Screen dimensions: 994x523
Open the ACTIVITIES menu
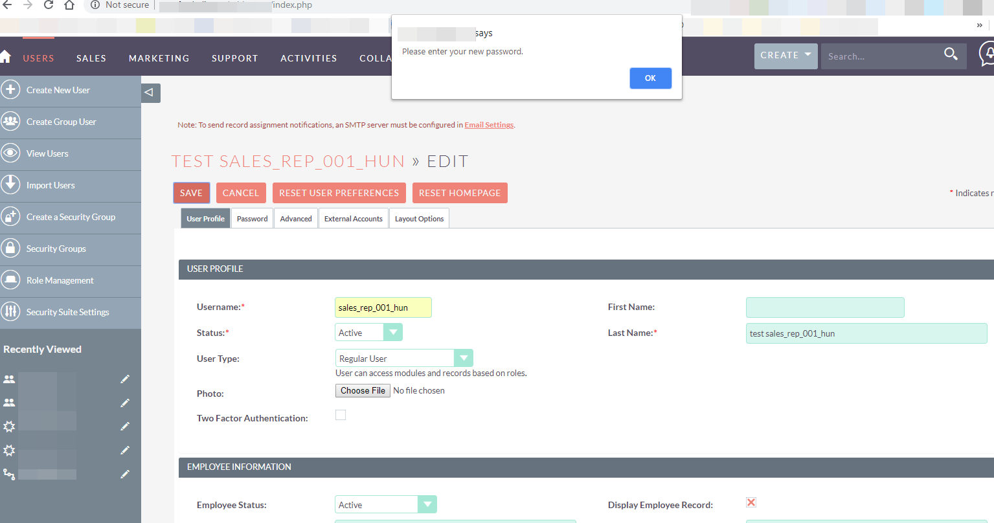309,58
